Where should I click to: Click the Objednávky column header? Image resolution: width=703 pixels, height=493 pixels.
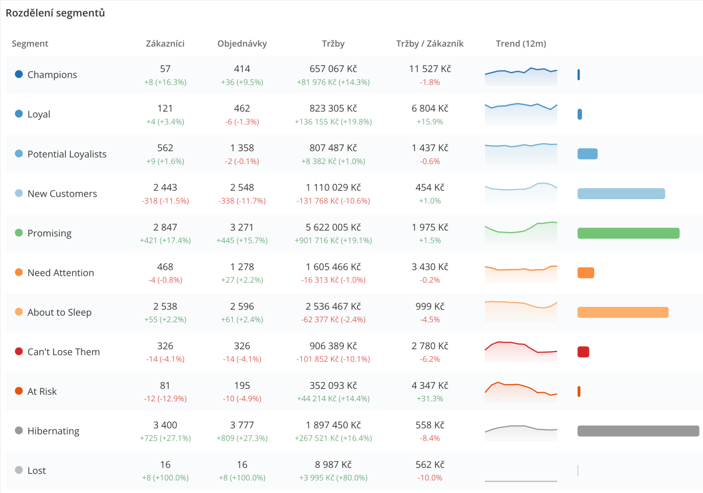pos(242,44)
